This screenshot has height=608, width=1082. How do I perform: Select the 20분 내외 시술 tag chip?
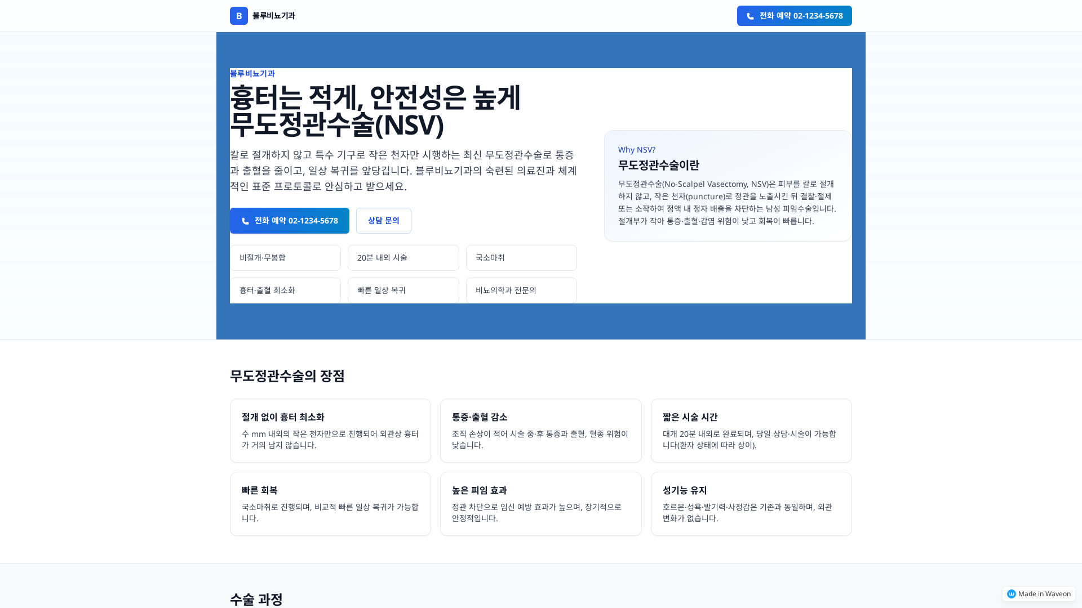(403, 257)
